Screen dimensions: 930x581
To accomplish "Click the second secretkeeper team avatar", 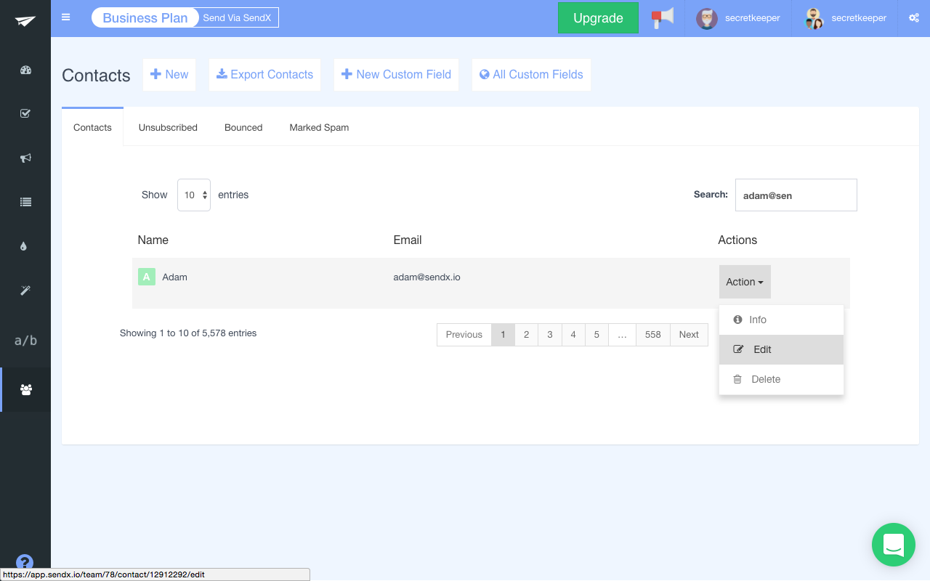I will 814,18.
